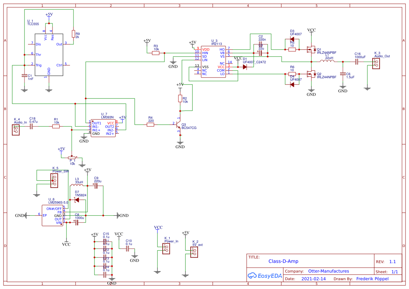Select the Audio_Out connector K_3
Screen dimensions: 409x289
click(x=376, y=63)
